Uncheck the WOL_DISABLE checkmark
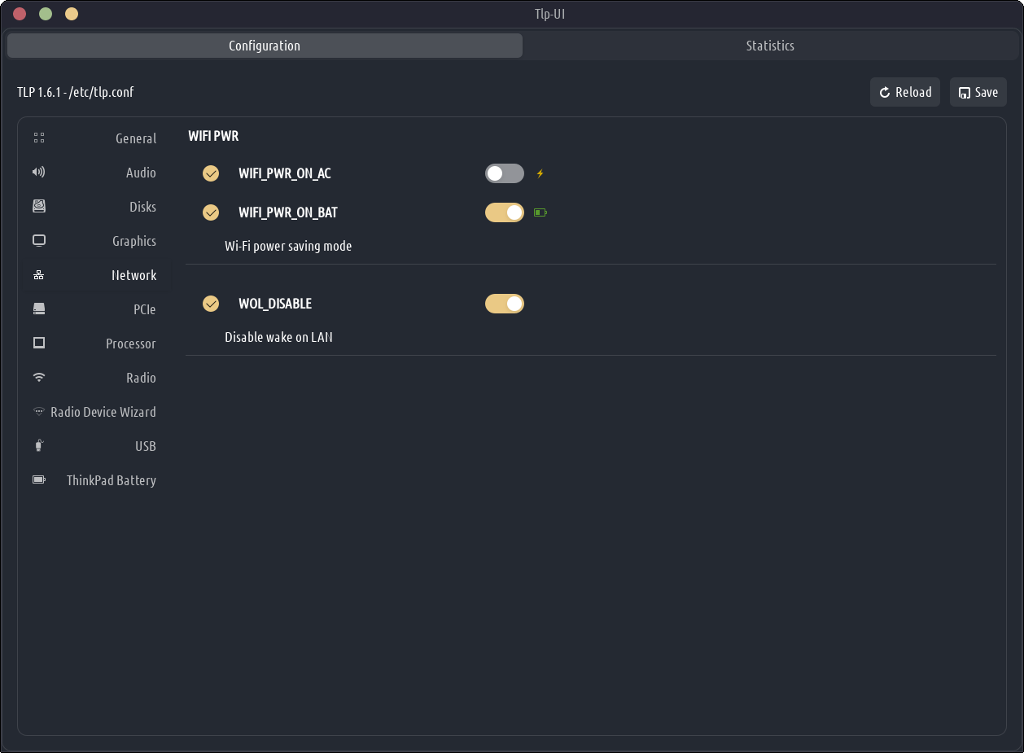This screenshot has height=753, width=1024. (211, 304)
